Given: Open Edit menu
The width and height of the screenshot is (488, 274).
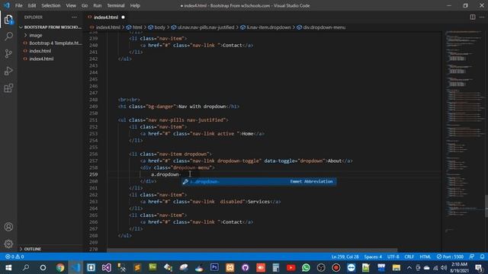Looking at the screenshot, I should coord(32,5).
